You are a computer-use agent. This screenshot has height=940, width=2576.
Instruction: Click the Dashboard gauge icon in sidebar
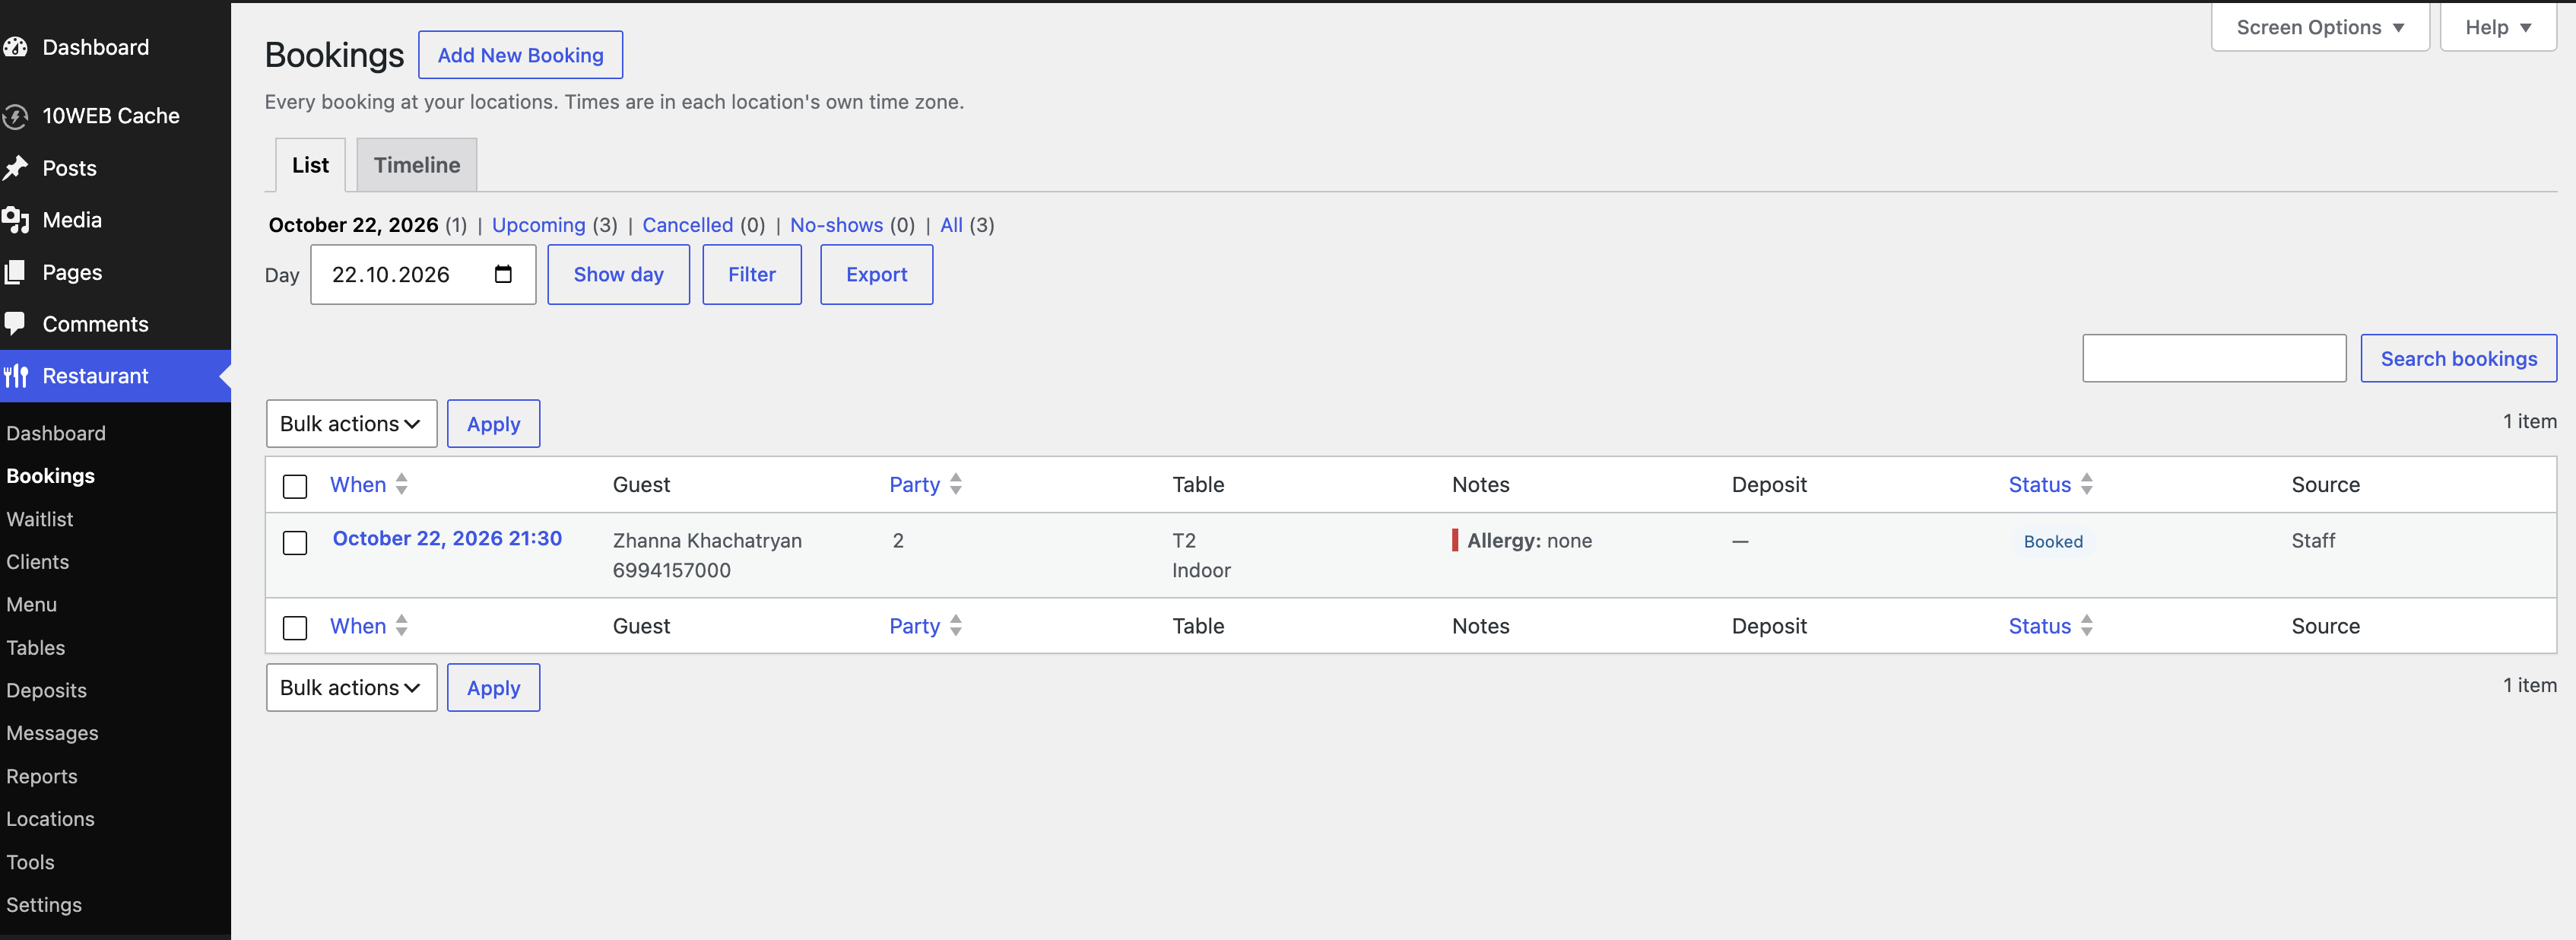tap(15, 47)
